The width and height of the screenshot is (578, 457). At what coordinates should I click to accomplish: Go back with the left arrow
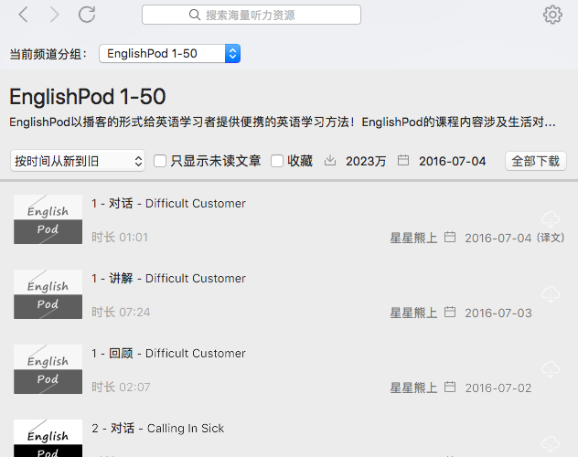point(23,15)
